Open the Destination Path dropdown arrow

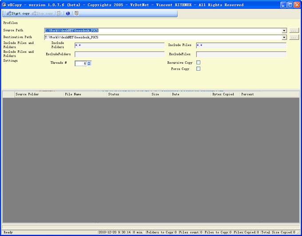284,37
